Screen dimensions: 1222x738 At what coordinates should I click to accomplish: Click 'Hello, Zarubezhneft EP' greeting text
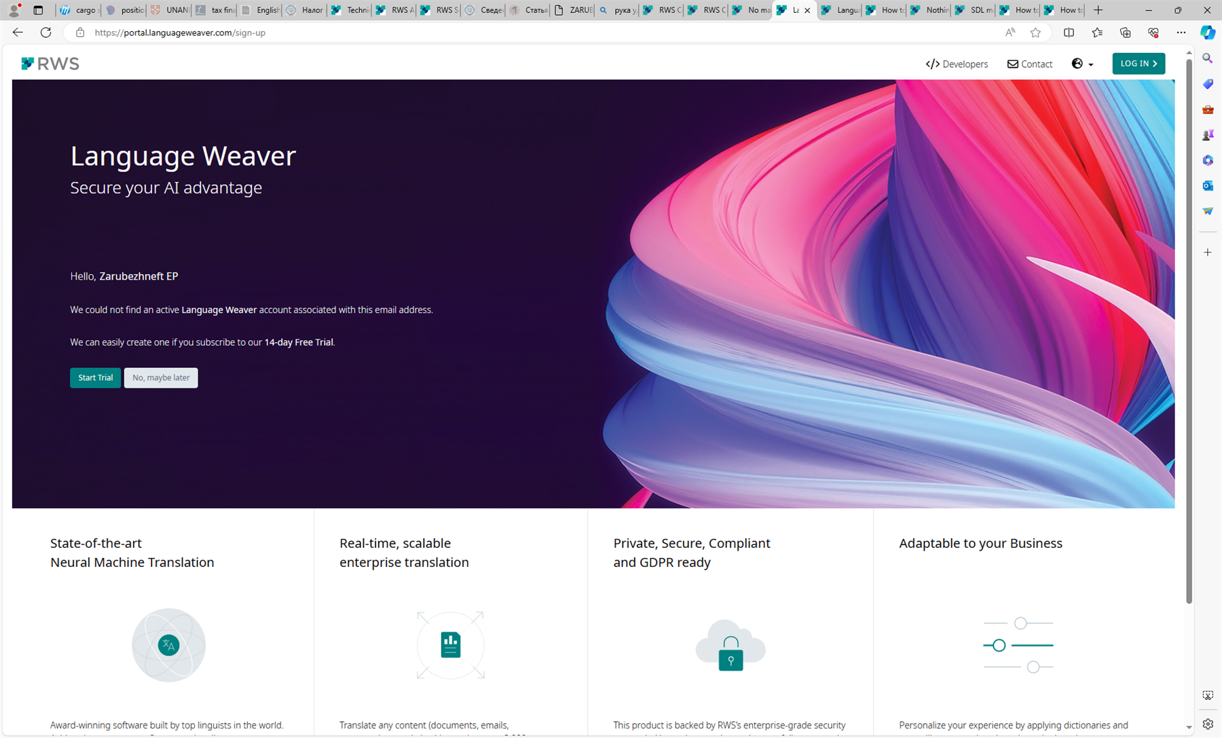click(124, 276)
